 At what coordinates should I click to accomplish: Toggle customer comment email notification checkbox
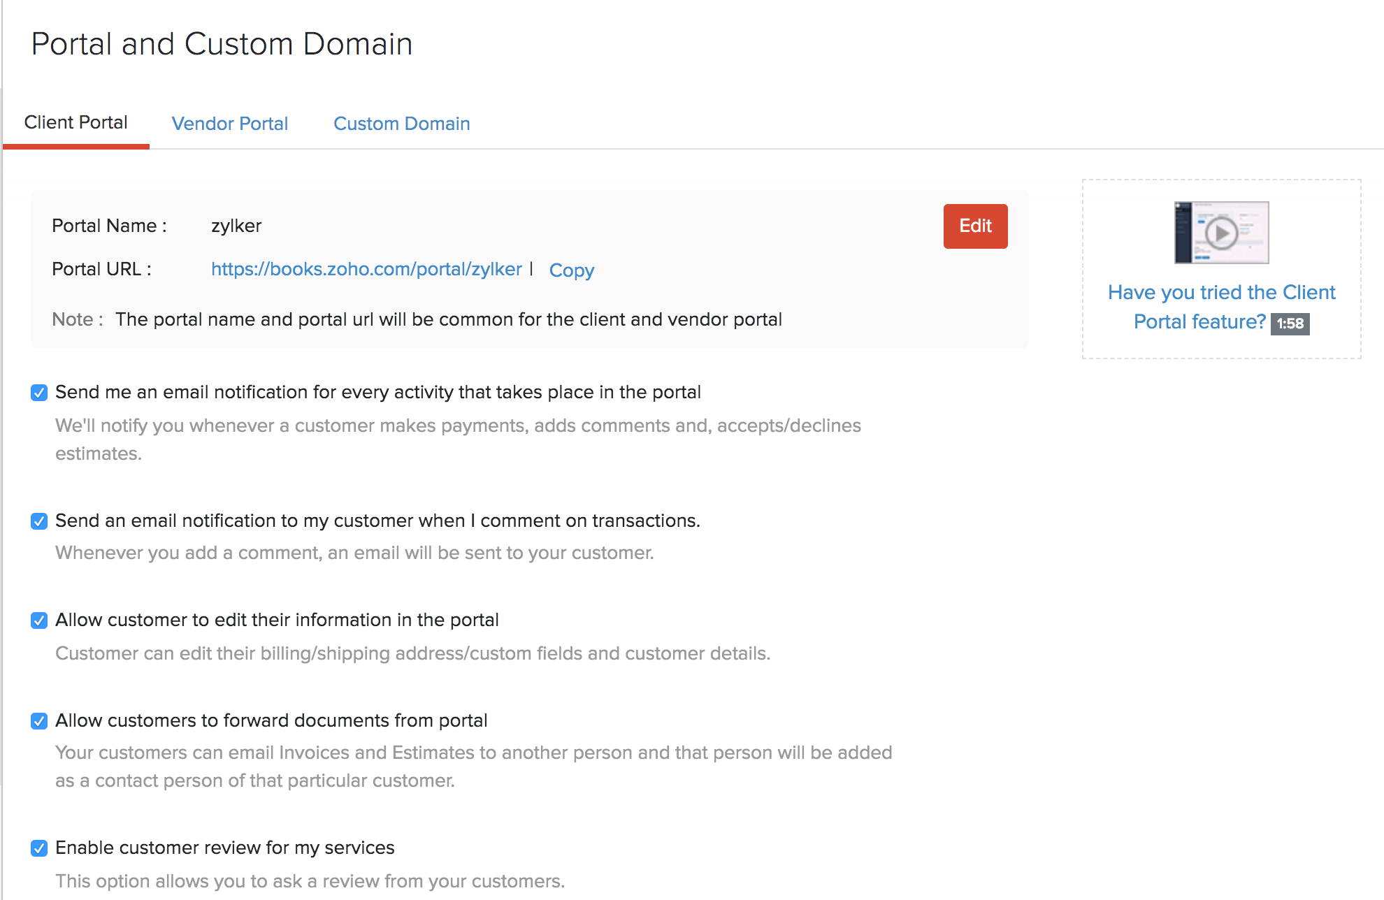[39, 521]
